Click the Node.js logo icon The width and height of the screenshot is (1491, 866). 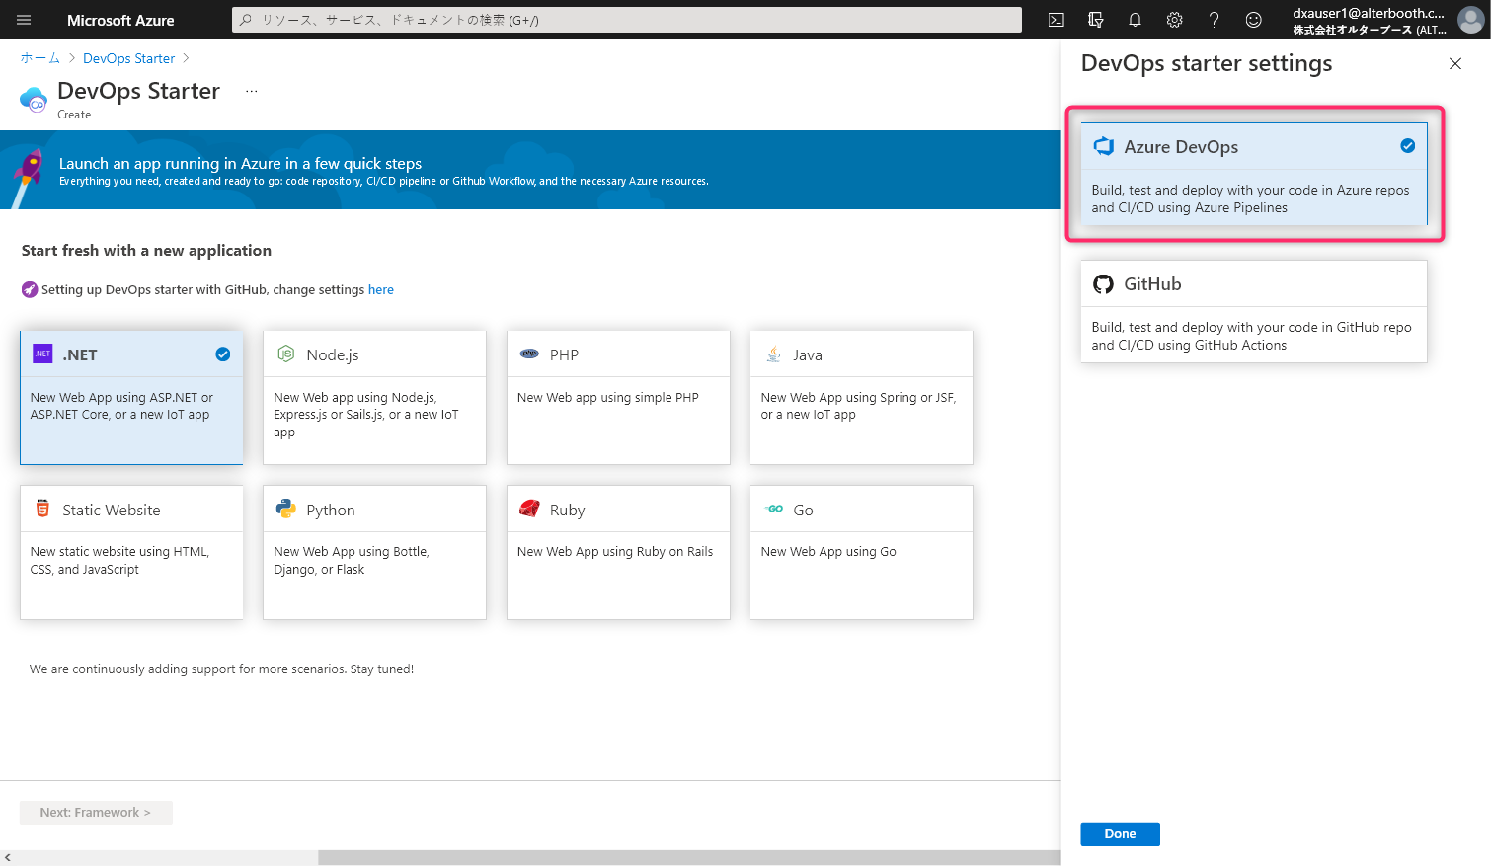(x=286, y=354)
